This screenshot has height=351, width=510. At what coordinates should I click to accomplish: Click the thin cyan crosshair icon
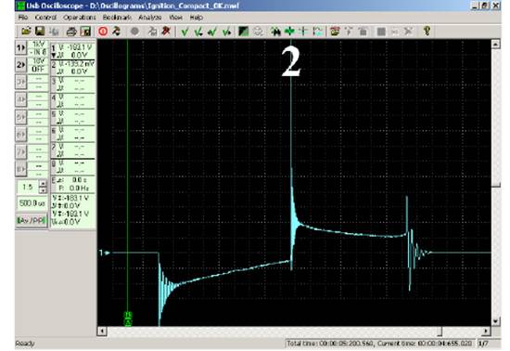click(303, 32)
